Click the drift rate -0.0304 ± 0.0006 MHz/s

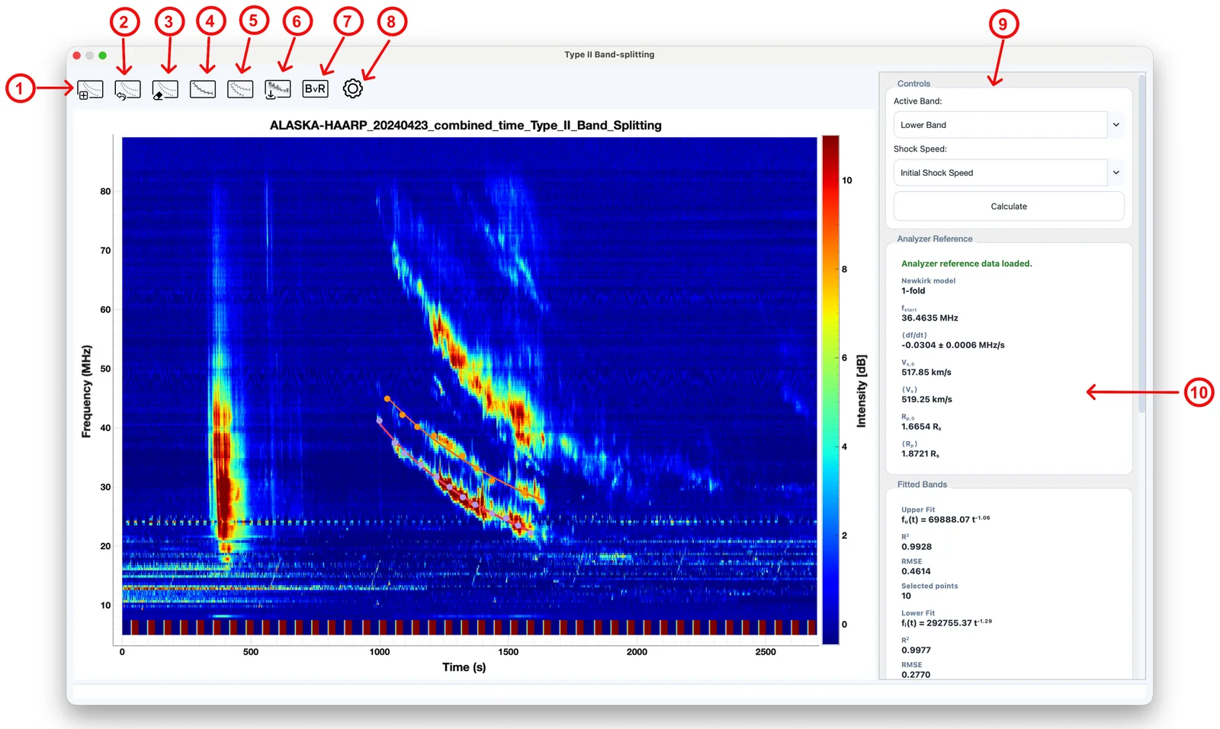[x=952, y=345]
